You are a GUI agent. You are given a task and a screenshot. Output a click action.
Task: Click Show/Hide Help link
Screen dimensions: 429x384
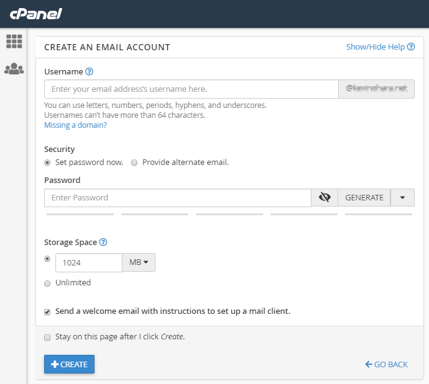[x=376, y=47]
